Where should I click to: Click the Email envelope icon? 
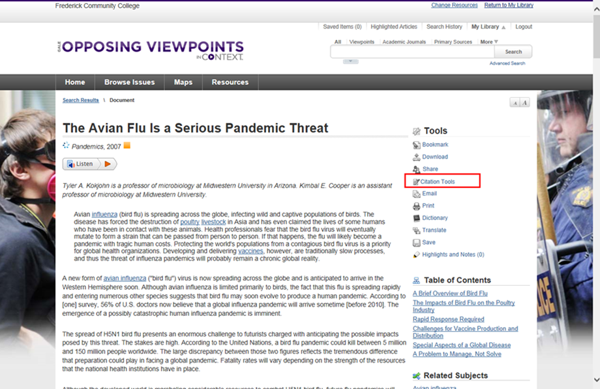click(416, 194)
